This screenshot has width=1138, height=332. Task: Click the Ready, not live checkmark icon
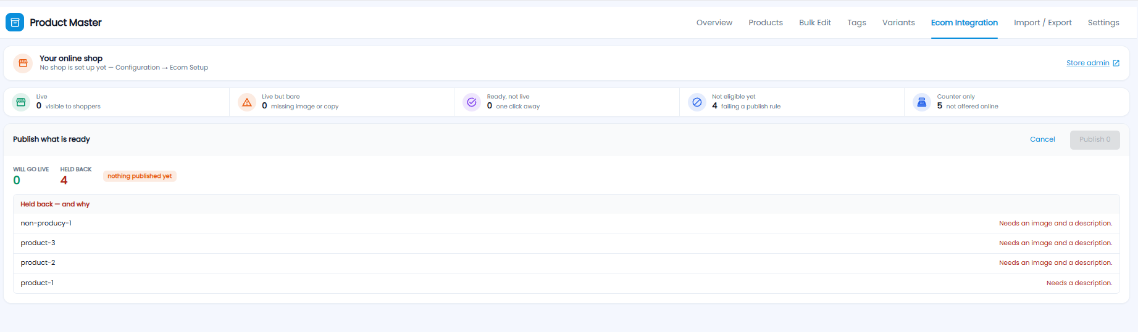[472, 102]
